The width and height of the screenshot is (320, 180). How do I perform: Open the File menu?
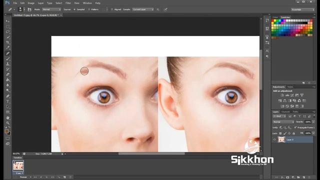pos(15,3)
